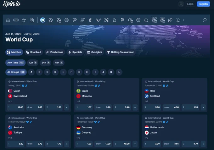Screen dimensions: 214x150
Task: Switch to the Knockout tab
Action: (x=34, y=52)
